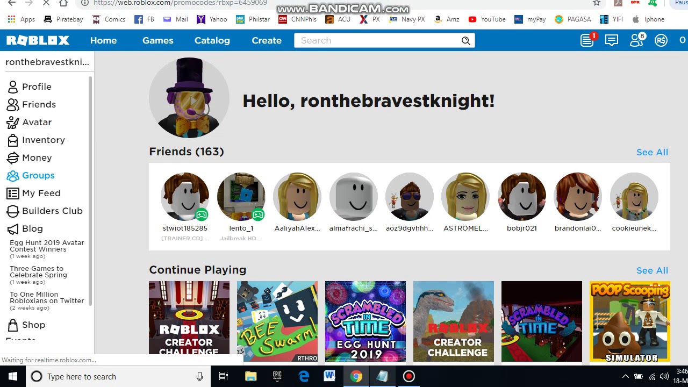The width and height of the screenshot is (688, 387).
Task: Open the chat messages icon
Action: tap(612, 40)
